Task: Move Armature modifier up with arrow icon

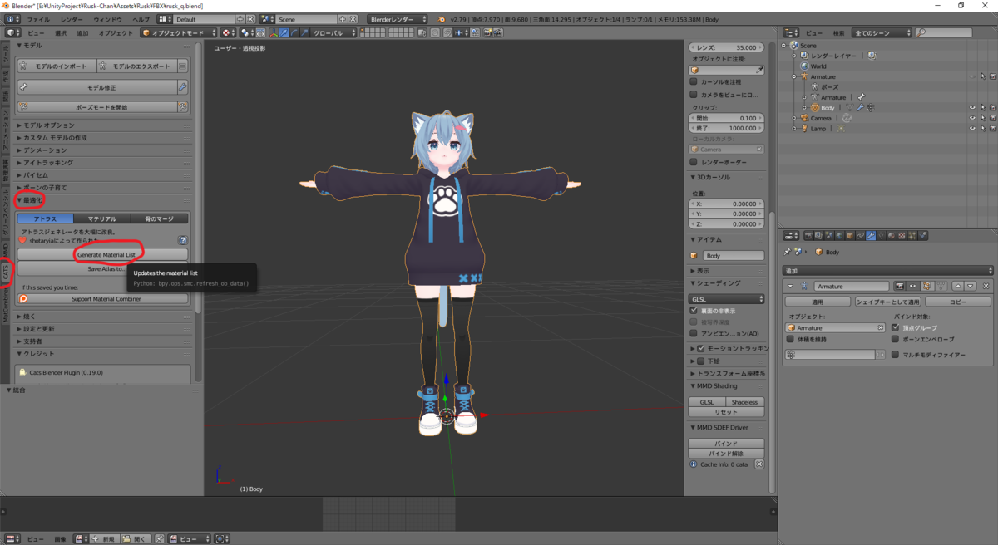Action: point(956,286)
